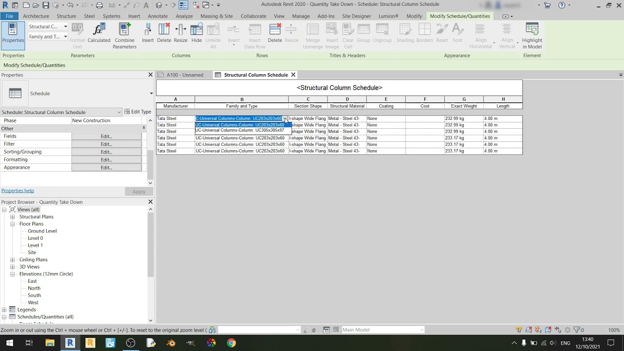Click the Format Unit tool
624x351 pixels.
point(78,36)
